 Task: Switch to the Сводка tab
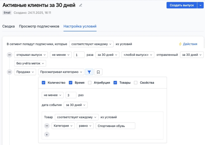pos(8,26)
